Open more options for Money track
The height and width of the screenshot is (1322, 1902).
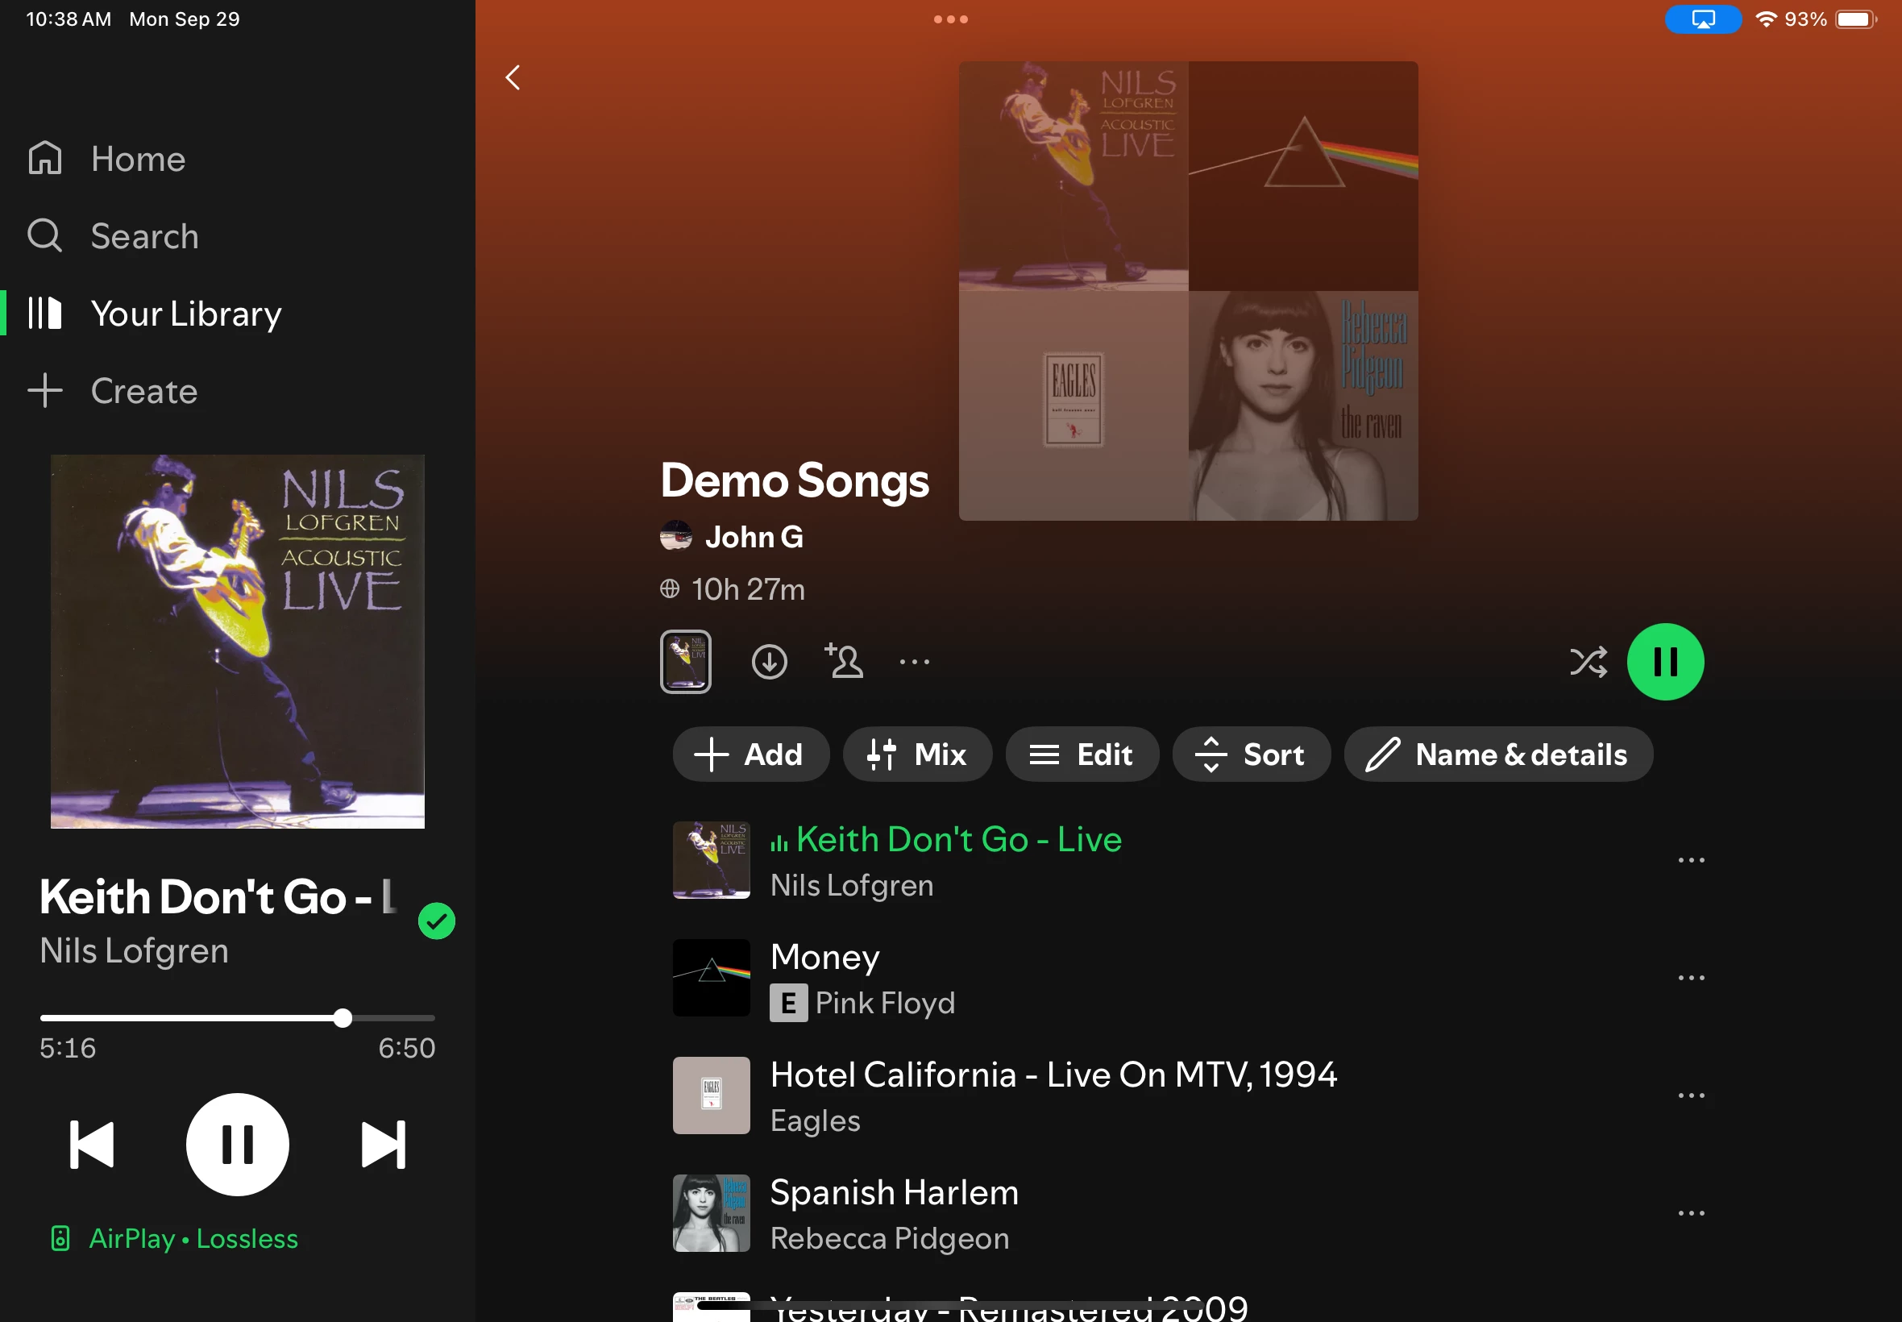click(x=1690, y=979)
